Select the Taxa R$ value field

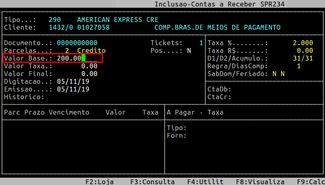[305, 50]
